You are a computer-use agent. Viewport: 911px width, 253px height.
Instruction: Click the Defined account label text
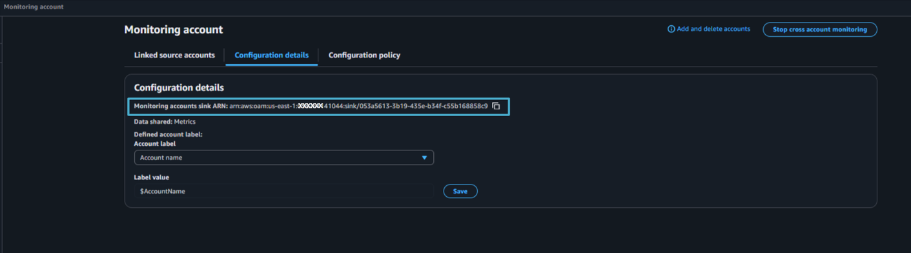tap(168, 134)
